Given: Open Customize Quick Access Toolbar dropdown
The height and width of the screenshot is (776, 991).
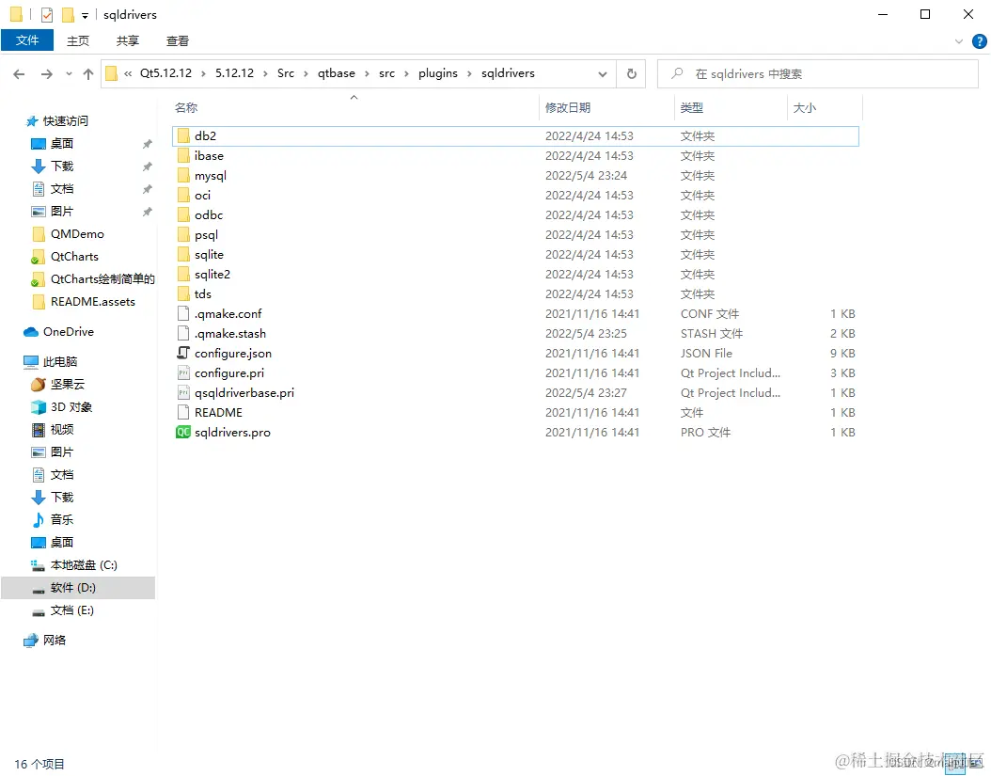Looking at the screenshot, I should click(x=85, y=15).
